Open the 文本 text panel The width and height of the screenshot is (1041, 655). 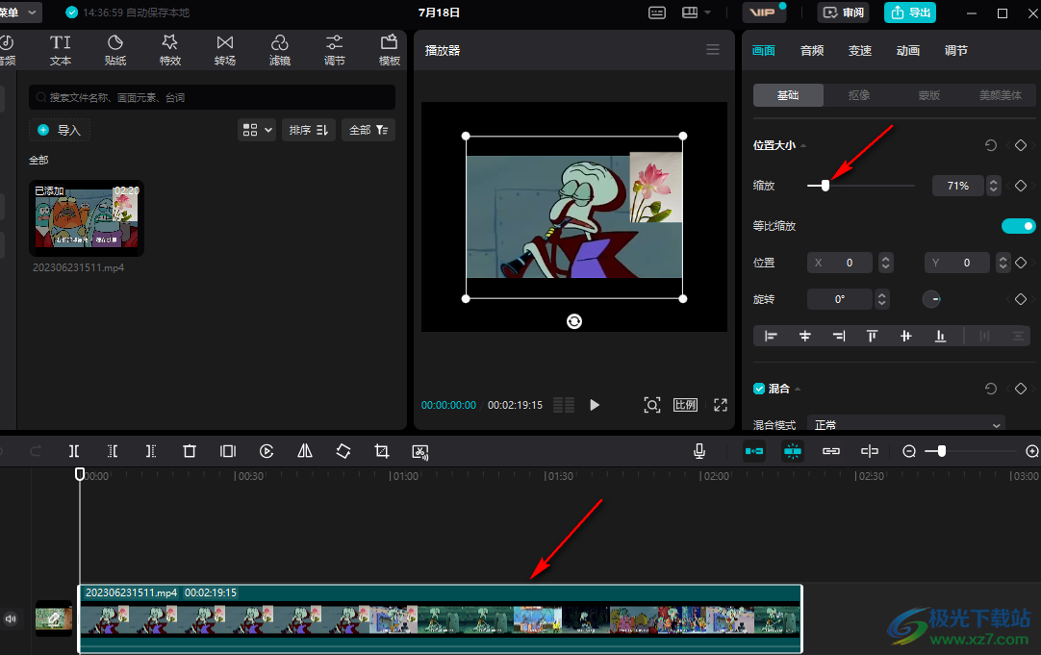[x=61, y=50]
